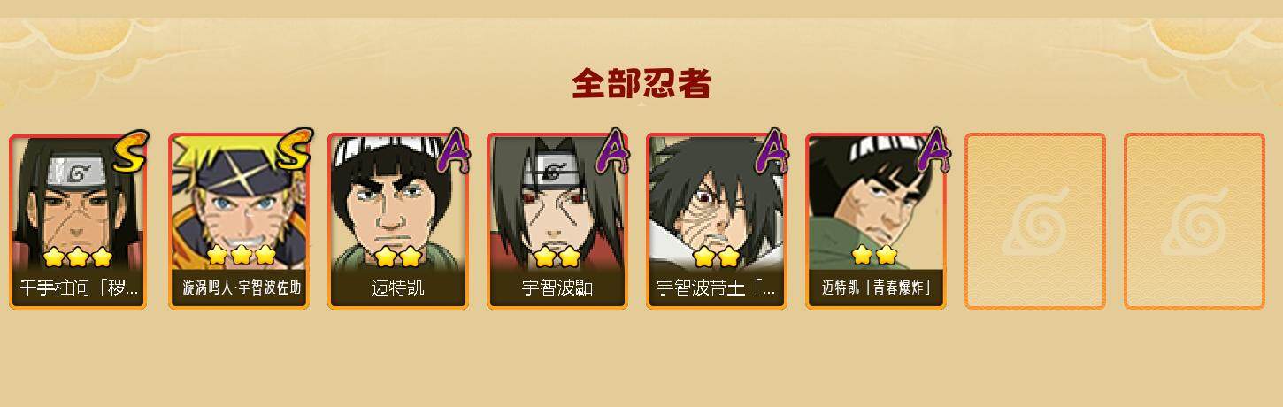Click the 全部忍者 section heading
The width and height of the screenshot is (1283, 407).
(x=641, y=84)
